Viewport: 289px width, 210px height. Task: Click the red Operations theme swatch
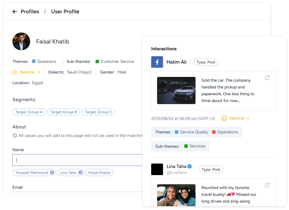[214, 132]
